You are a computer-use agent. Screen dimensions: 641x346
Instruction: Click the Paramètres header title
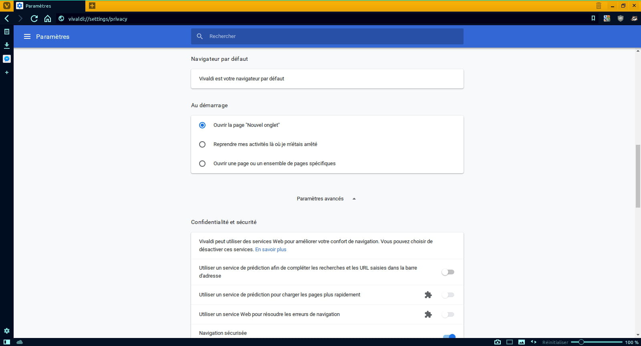[x=53, y=36]
